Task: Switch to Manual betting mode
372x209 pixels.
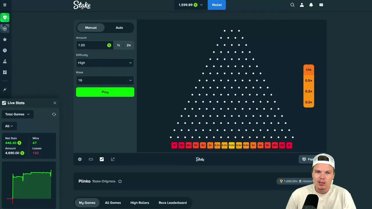Action: pyautogui.click(x=91, y=28)
